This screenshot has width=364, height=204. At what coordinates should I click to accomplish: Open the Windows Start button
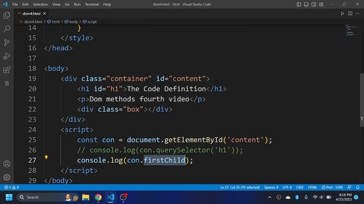[x=9, y=197]
